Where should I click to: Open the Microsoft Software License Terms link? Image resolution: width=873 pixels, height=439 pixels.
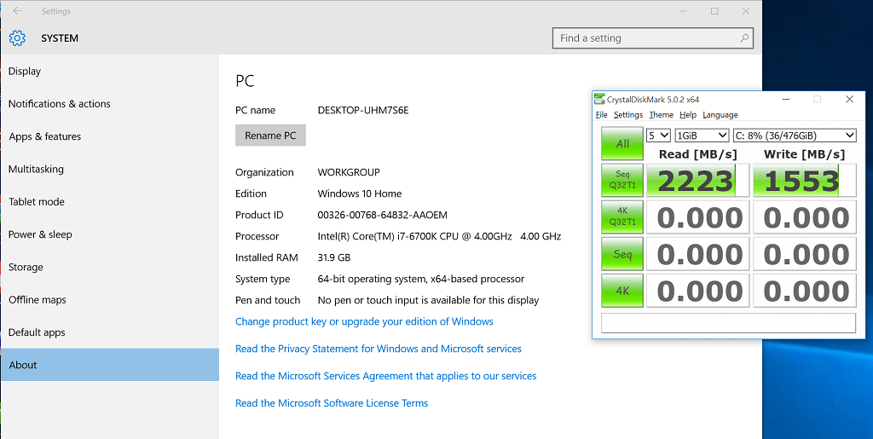(x=332, y=403)
